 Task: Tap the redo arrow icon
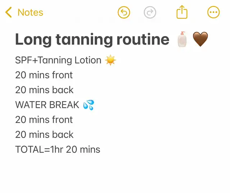[x=150, y=13]
